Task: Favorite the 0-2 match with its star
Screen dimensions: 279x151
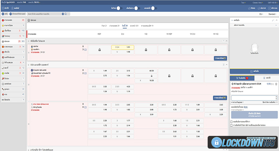Action: coord(29,85)
